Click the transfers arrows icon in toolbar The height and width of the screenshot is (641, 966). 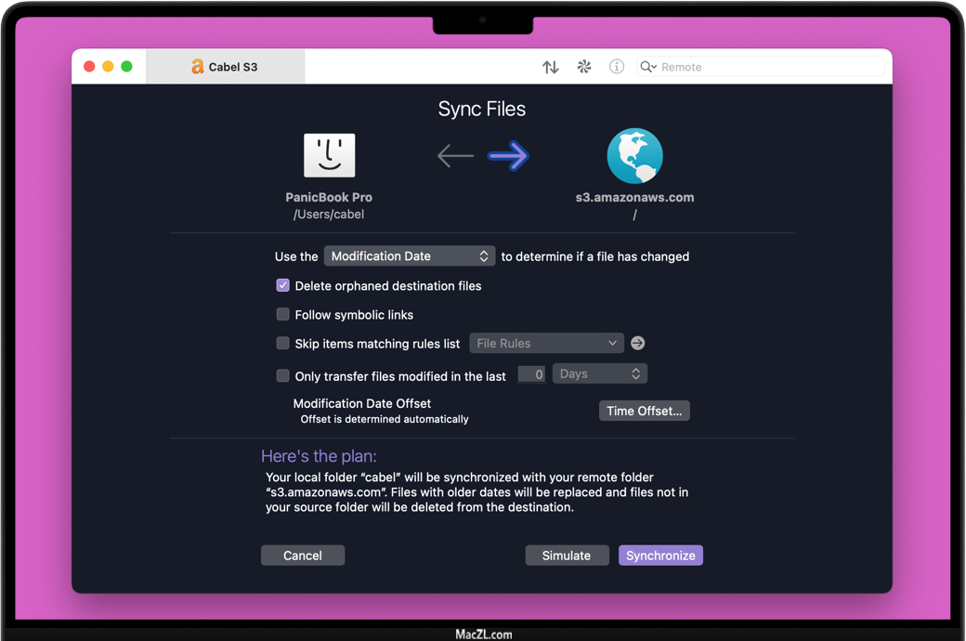[551, 67]
